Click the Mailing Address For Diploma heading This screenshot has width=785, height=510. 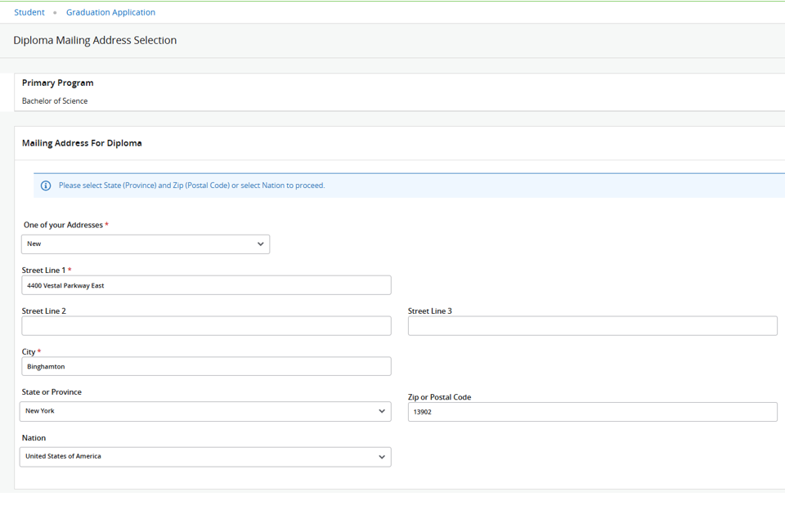click(x=82, y=143)
